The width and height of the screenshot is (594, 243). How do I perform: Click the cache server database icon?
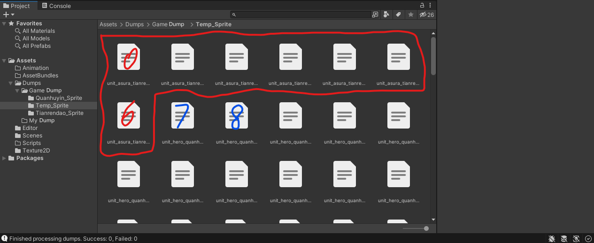click(564, 239)
